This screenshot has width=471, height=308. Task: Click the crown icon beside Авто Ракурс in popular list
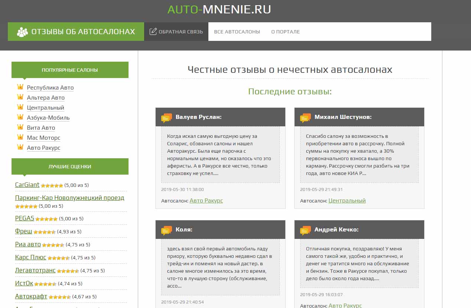pos(20,147)
